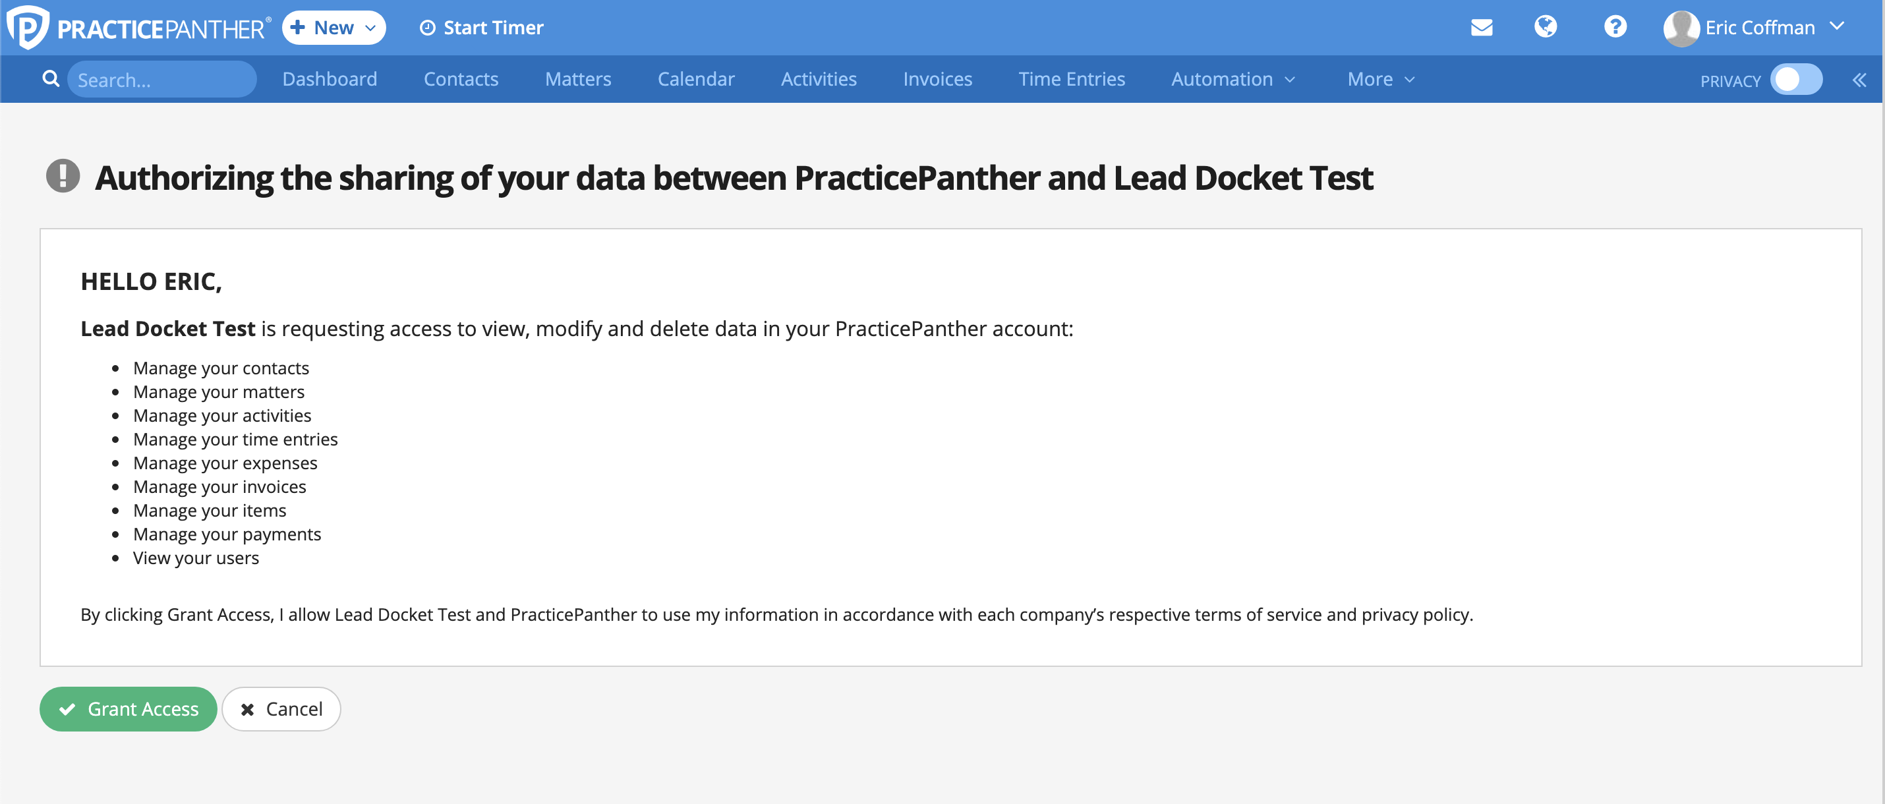Go to the Matters tab
Image resolution: width=1885 pixels, height=804 pixels.
click(x=577, y=79)
